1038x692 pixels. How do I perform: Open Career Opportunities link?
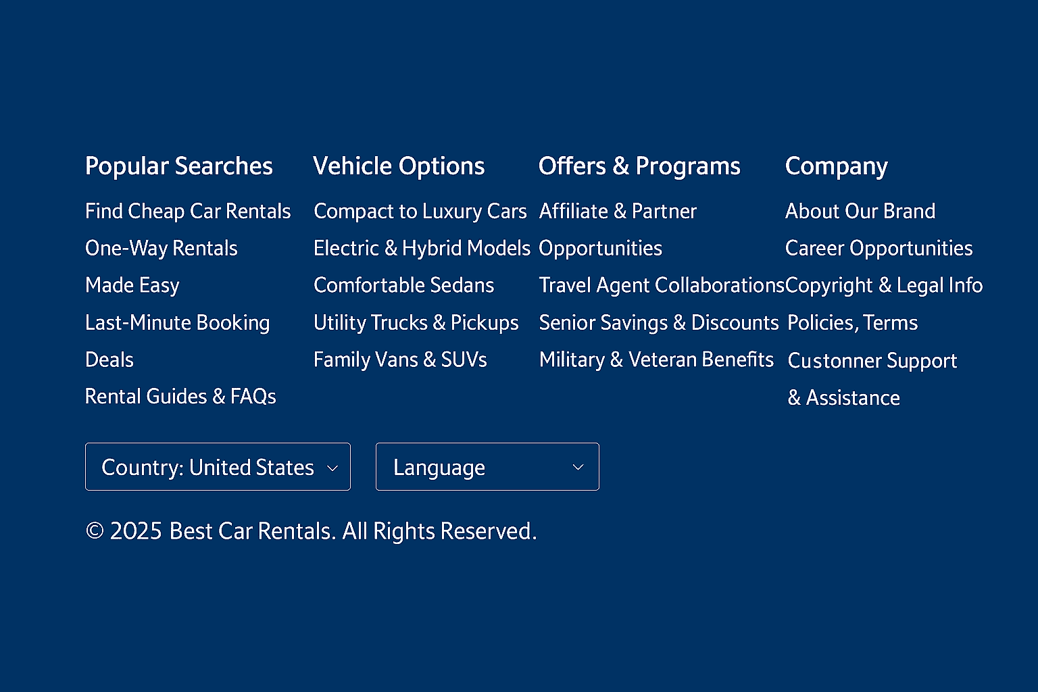(879, 249)
